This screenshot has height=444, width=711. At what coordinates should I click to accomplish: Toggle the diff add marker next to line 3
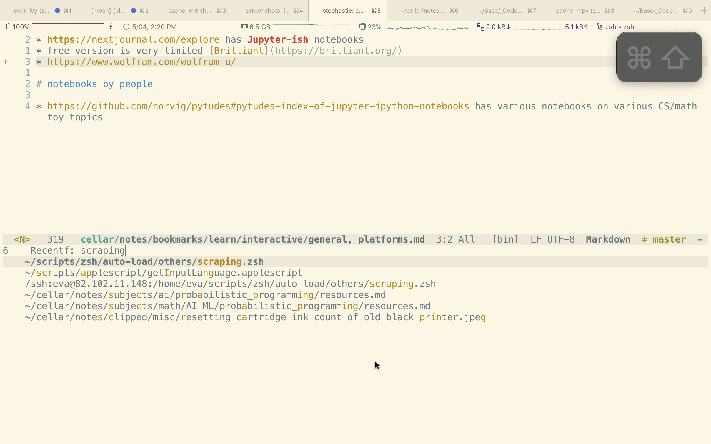click(x=6, y=62)
